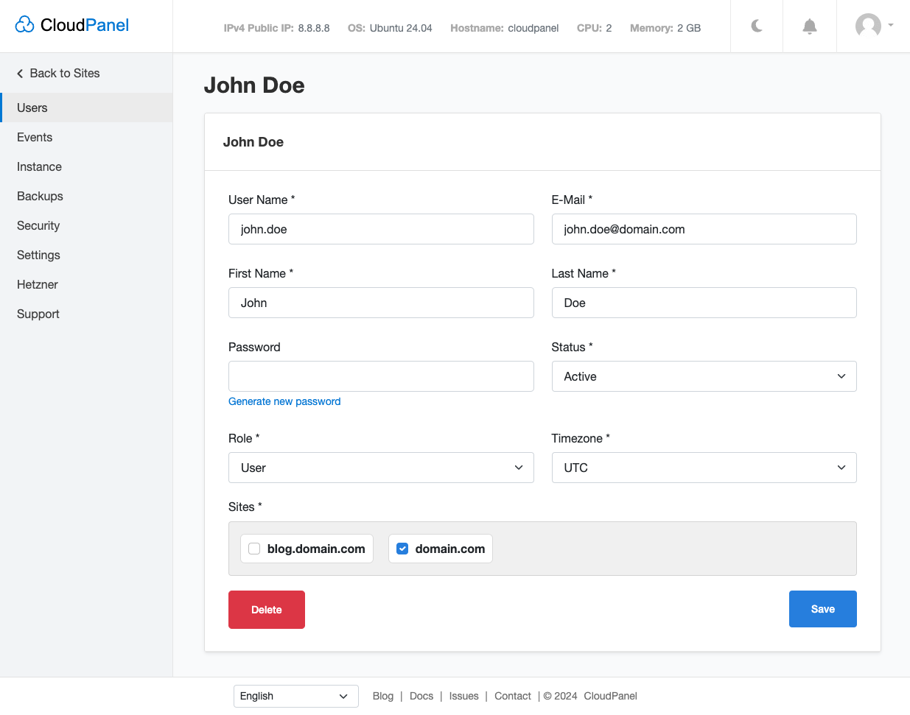Screen dimensions: 910x715
Task: Change language with the English selector
Action: (295, 696)
